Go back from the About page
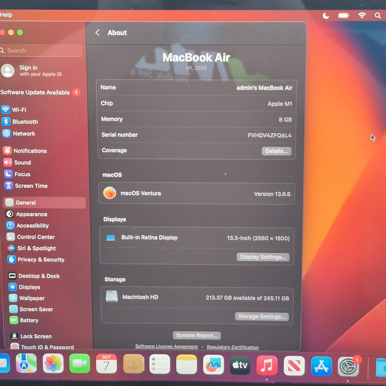 click(97, 32)
